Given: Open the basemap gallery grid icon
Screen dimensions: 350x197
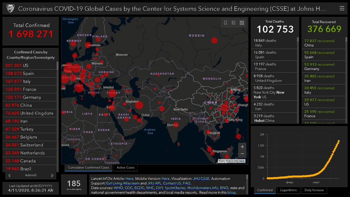Looking at the screenshot, I should point(242,23).
